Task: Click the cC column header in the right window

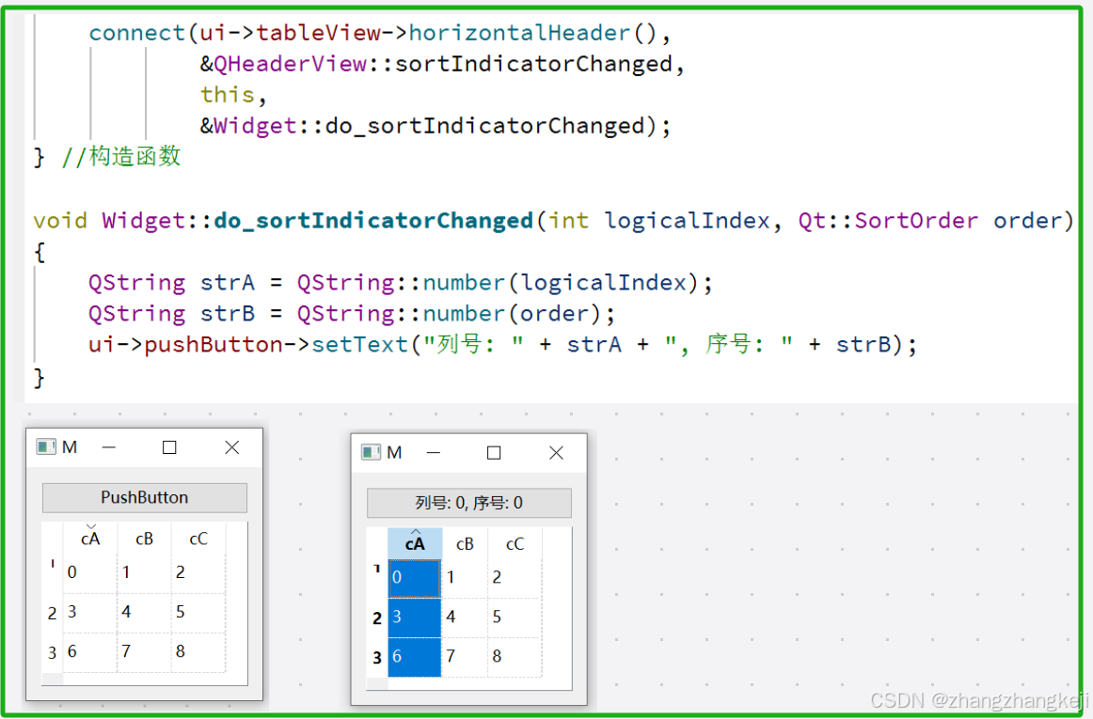Action: [515, 543]
